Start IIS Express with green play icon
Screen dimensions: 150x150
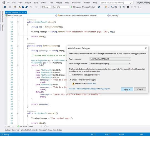[x=71, y=7]
